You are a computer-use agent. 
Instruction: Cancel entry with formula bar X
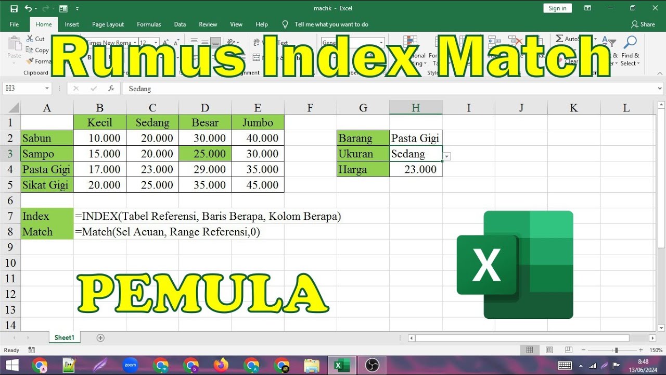(76, 89)
